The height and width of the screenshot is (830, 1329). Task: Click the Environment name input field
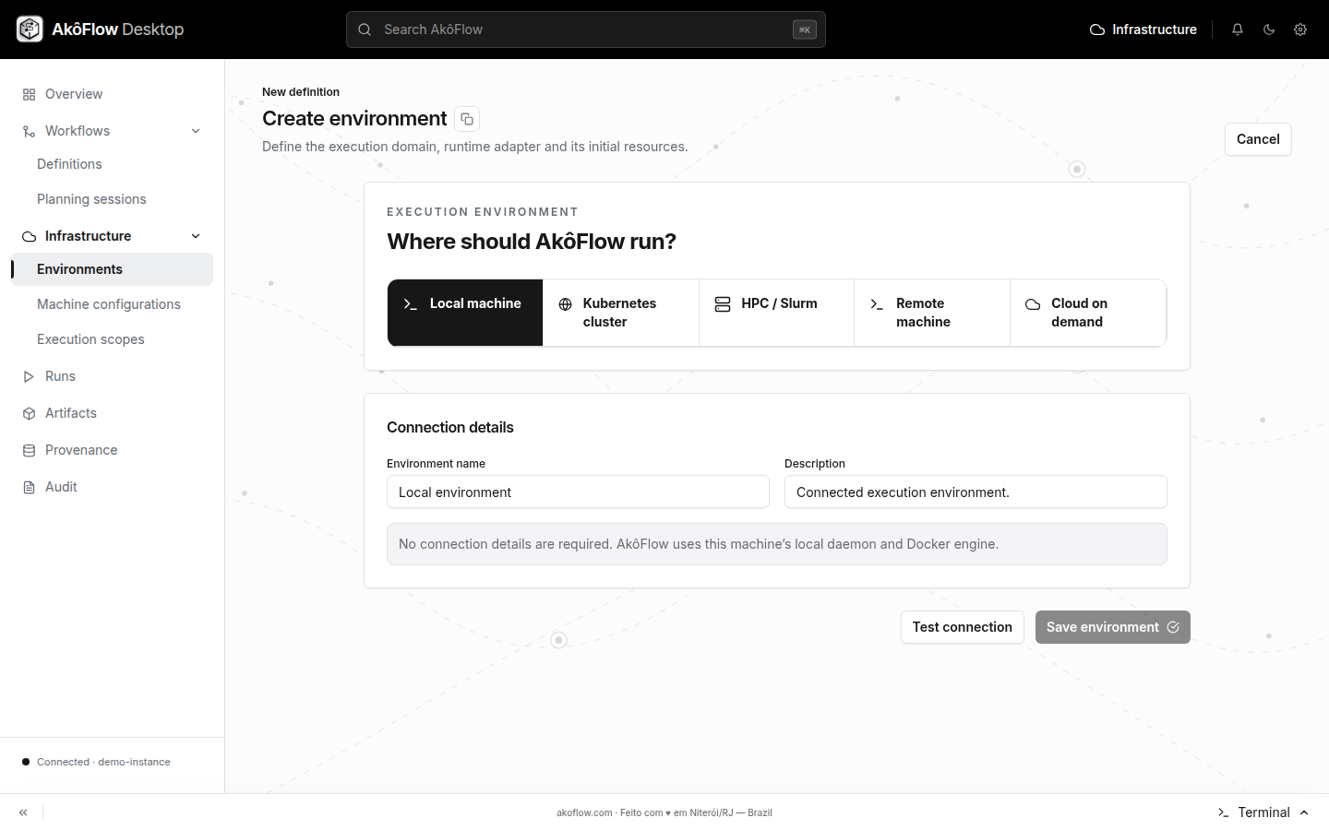578,492
